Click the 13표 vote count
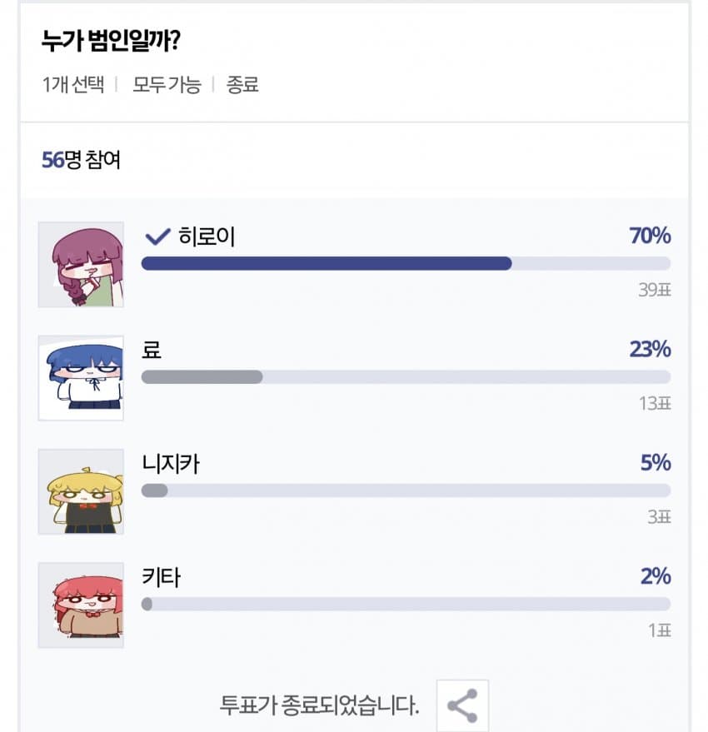The image size is (708, 732). [x=654, y=404]
